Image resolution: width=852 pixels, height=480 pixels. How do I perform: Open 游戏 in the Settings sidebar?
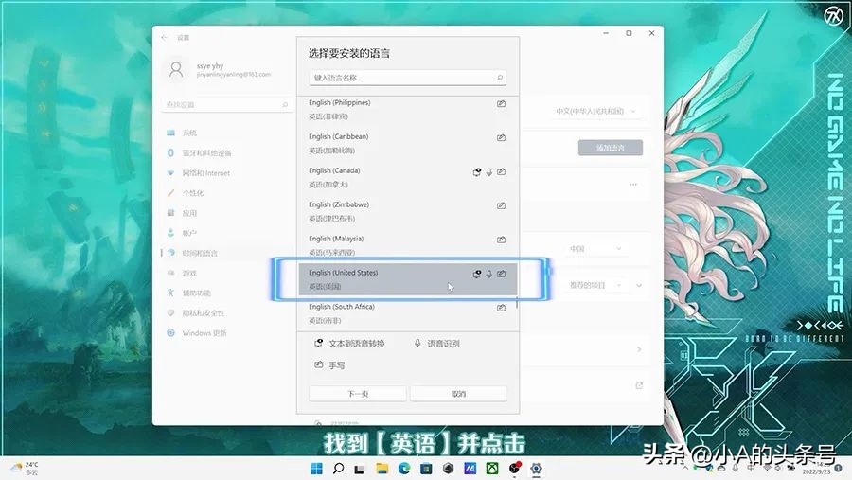(226, 273)
